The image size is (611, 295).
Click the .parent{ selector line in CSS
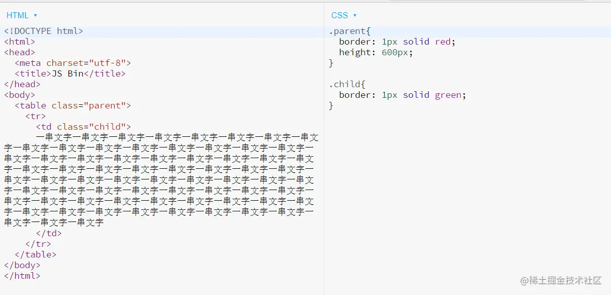(x=350, y=31)
